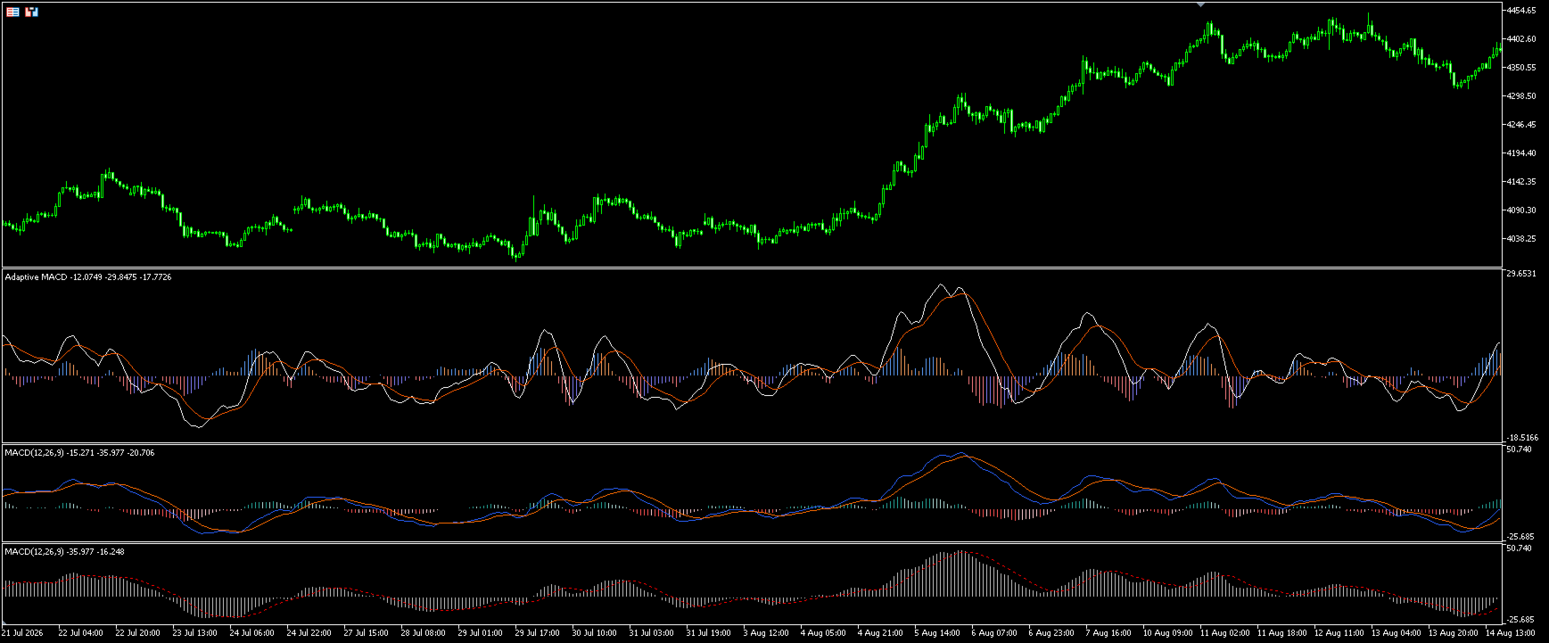Click the 13 Aug 20:00 time label
Viewport: 1549px width, 643px height.
point(1453,633)
